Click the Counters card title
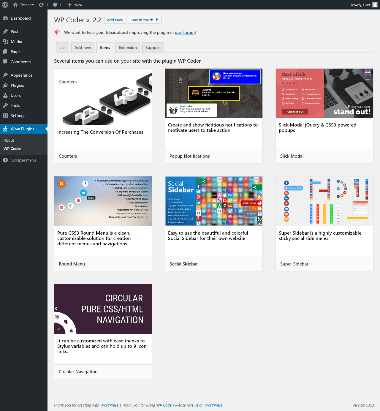This screenshot has height=411, width=380. point(68,156)
